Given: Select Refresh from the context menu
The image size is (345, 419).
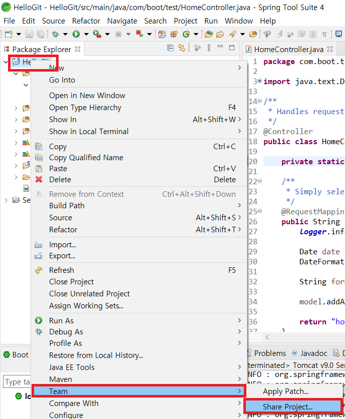Looking at the screenshot, I should pos(139,270).
